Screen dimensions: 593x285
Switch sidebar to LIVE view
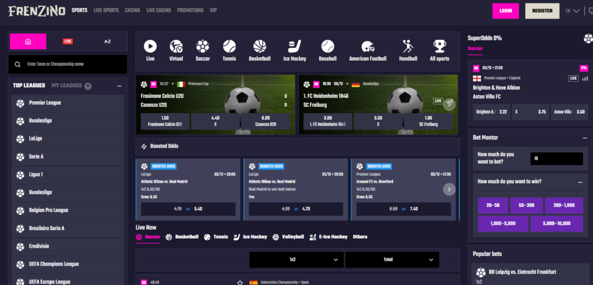tap(68, 42)
